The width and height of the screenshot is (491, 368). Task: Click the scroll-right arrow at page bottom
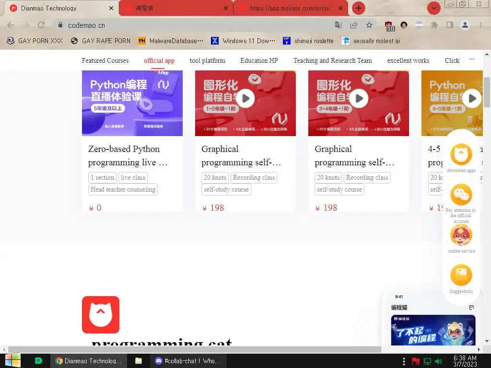coord(479,349)
